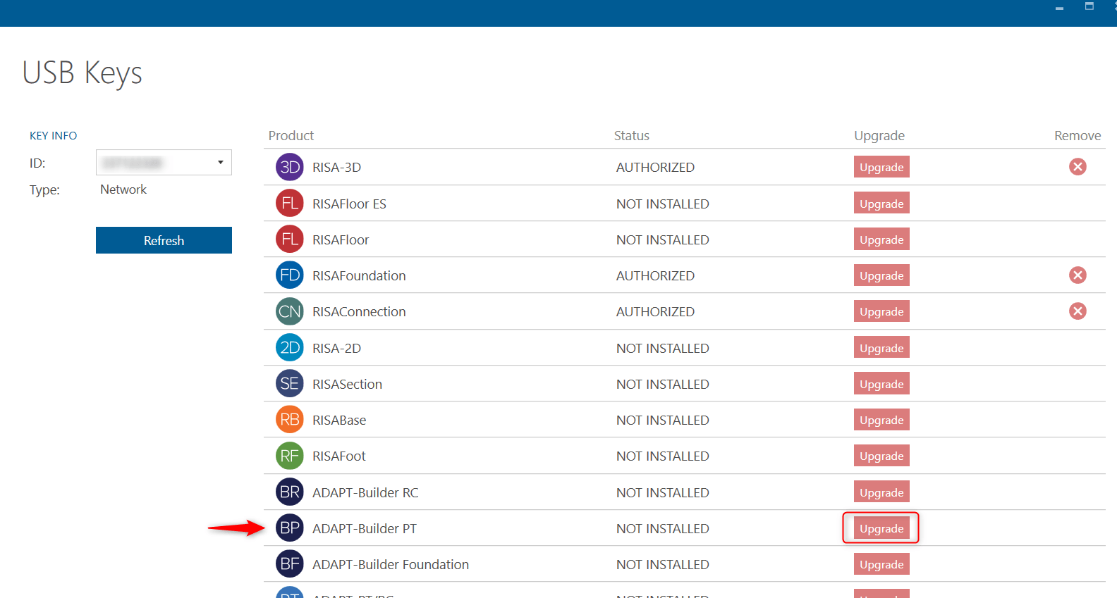Screen dimensions: 1117x598
Task: Select the ADAPT-Builder RC product name
Action: pyautogui.click(x=365, y=492)
